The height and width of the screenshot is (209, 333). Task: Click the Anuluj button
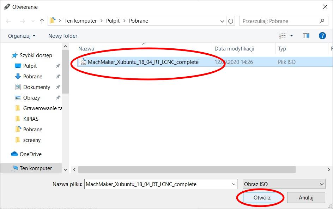(306, 198)
